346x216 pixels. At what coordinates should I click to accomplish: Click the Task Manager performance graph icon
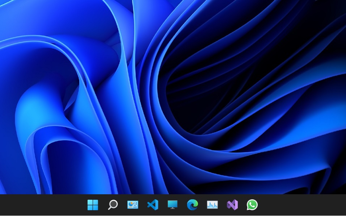(212, 205)
